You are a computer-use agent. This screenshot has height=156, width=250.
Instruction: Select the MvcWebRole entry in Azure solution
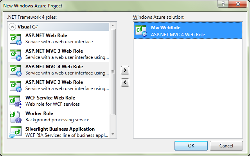pos(188,30)
